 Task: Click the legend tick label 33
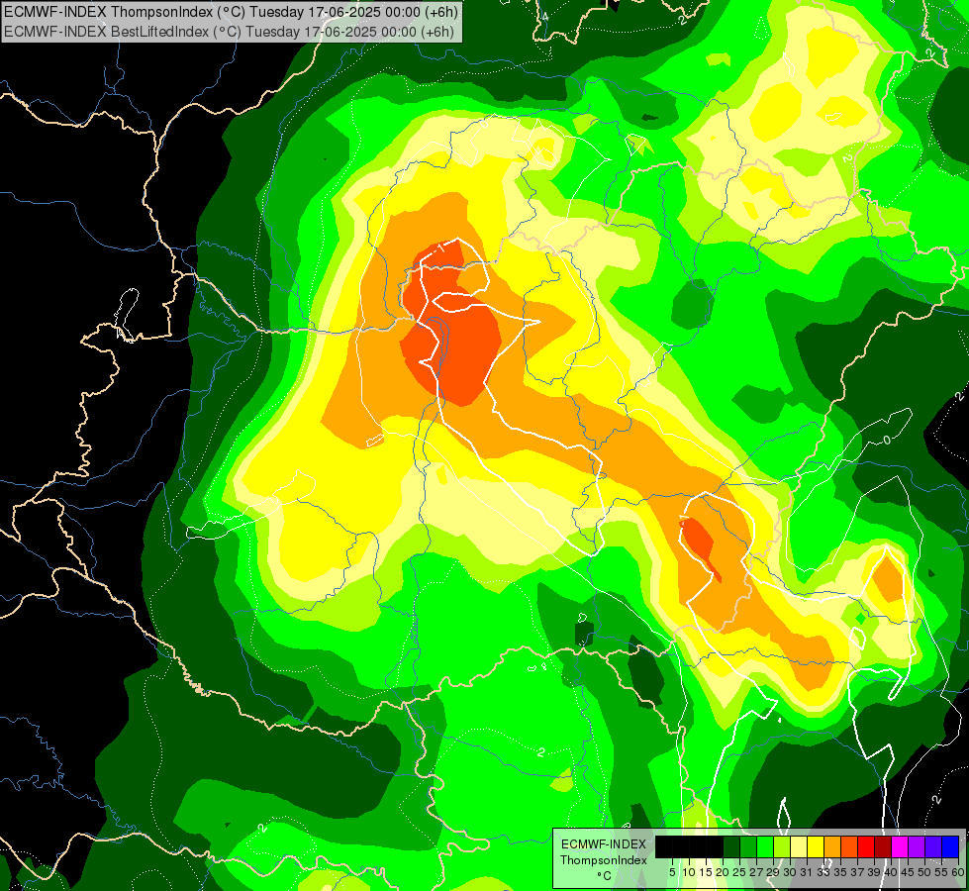(x=824, y=872)
